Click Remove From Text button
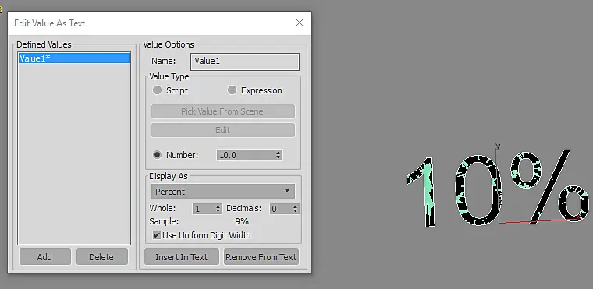The width and height of the screenshot is (593, 289). 261,257
